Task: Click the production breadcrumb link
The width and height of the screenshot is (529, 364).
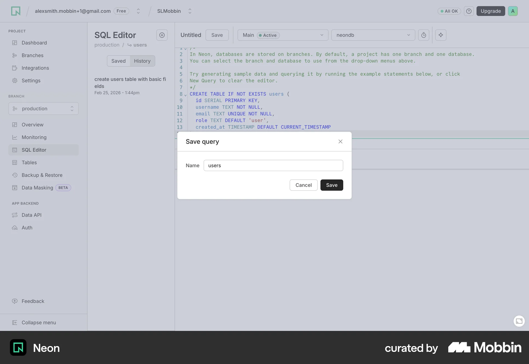Action: [x=107, y=45]
